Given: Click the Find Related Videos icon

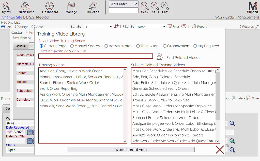Looking at the screenshot, I should (160, 57).
